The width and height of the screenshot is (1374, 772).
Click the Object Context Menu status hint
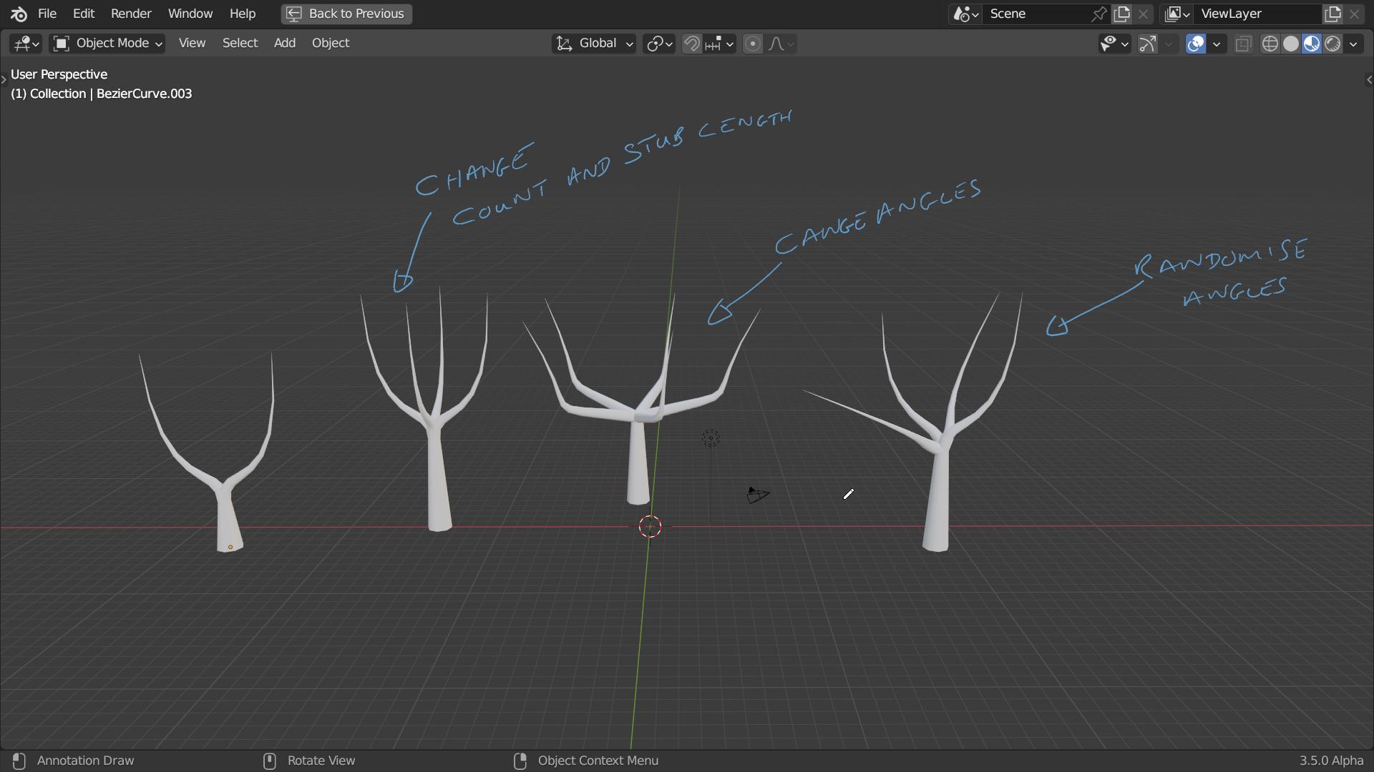598,761
